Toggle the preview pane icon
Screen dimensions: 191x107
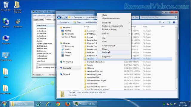168,22
